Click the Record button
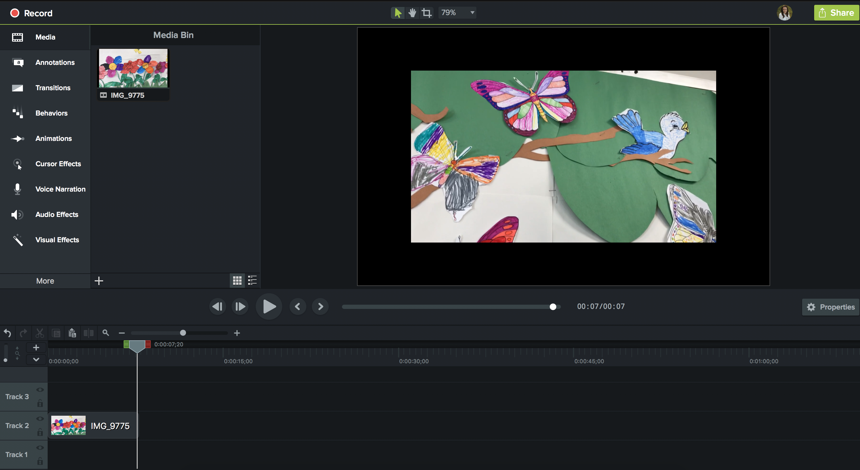The image size is (860, 470). [x=31, y=13]
